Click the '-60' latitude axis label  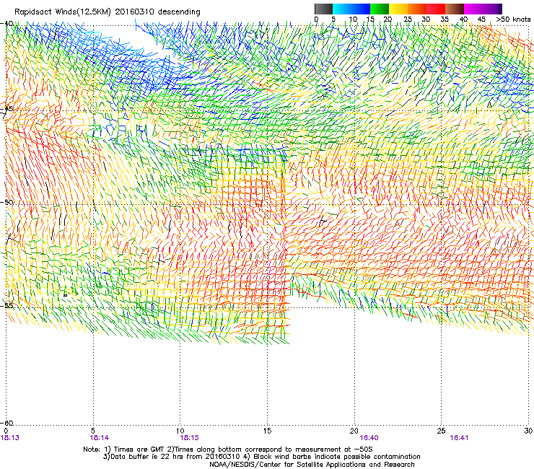pos(7,423)
